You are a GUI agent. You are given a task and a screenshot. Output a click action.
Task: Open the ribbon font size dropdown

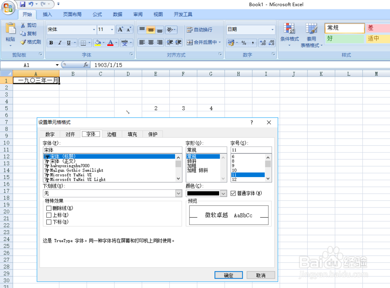(x=112, y=30)
